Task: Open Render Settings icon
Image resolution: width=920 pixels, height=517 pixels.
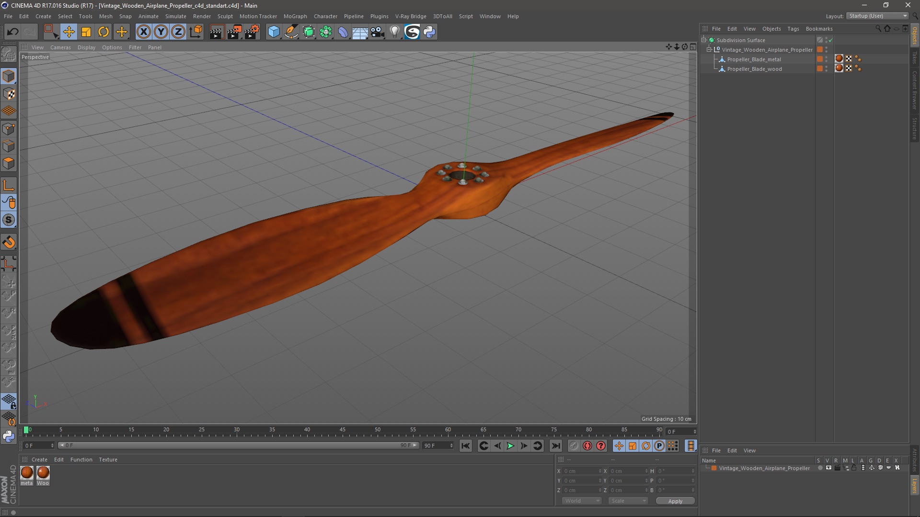Action: pyautogui.click(x=252, y=32)
